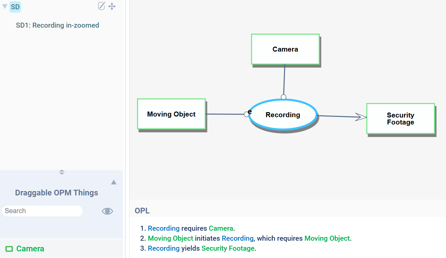This screenshot has width=446, height=258.
Task: Click the result arrowhead pointing to Security Footage
Action: (361, 117)
